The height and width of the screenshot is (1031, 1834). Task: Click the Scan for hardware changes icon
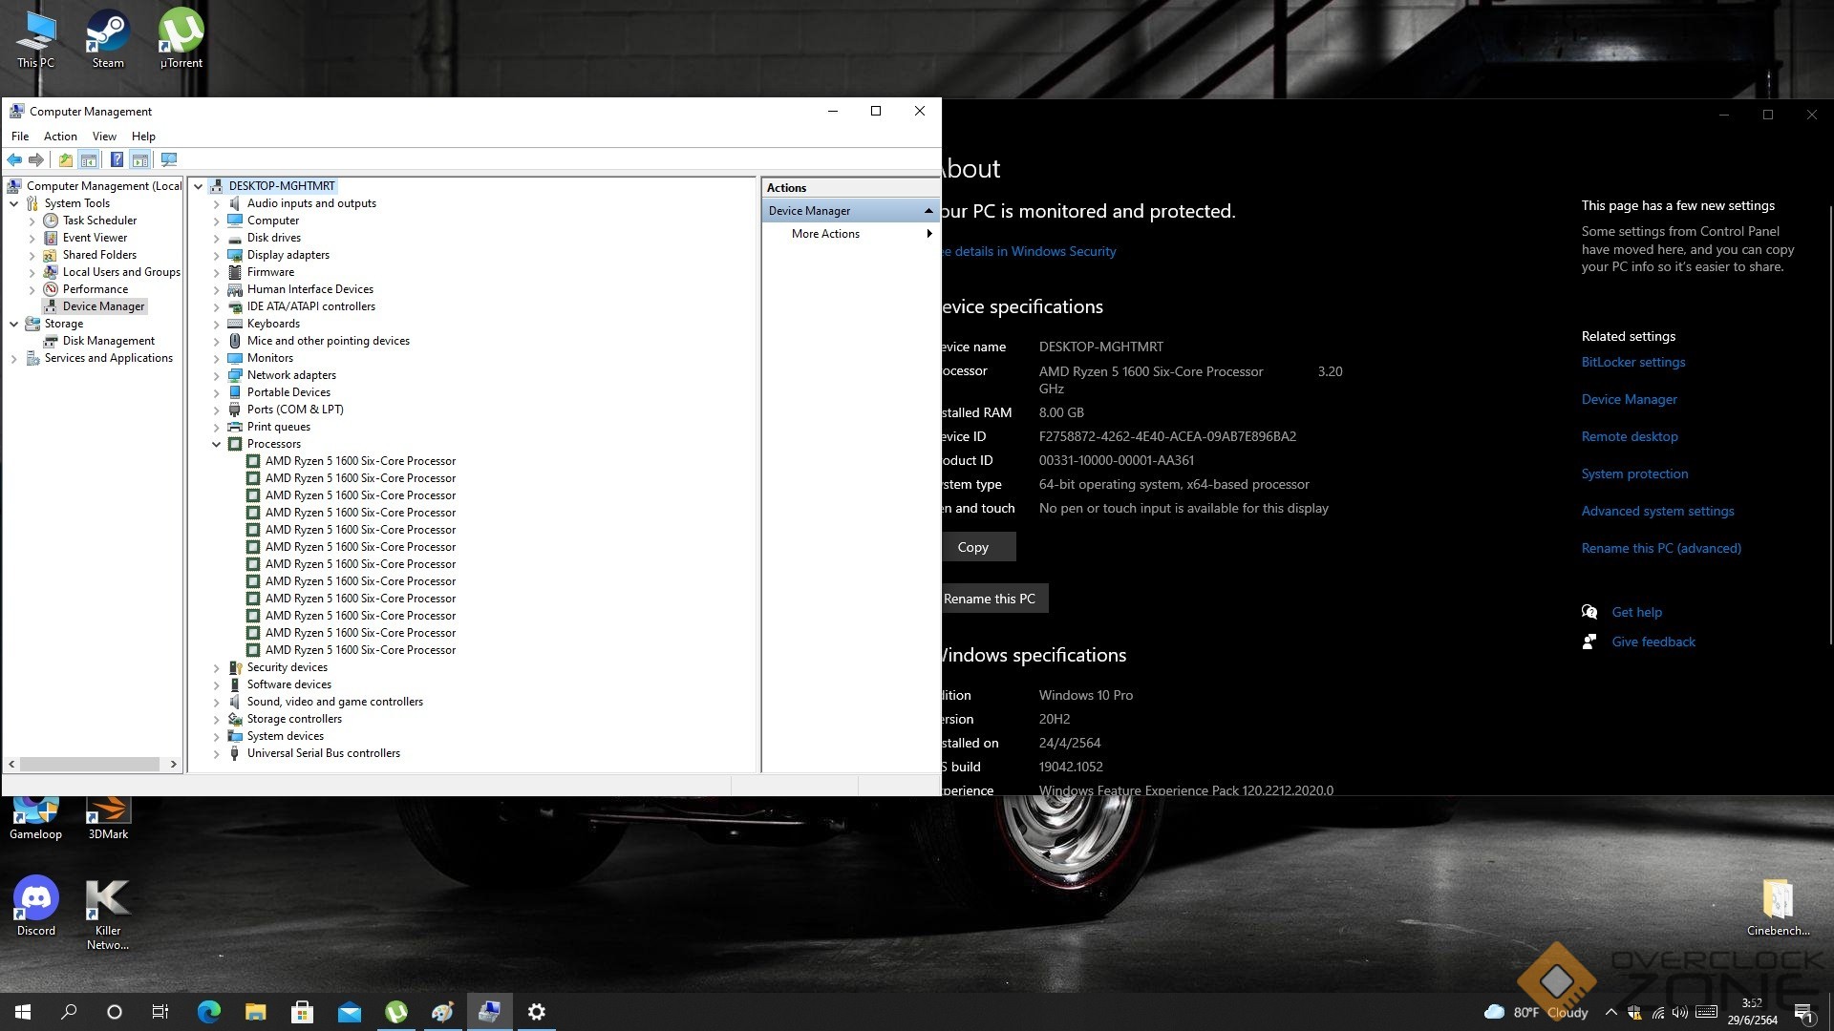pos(169,159)
